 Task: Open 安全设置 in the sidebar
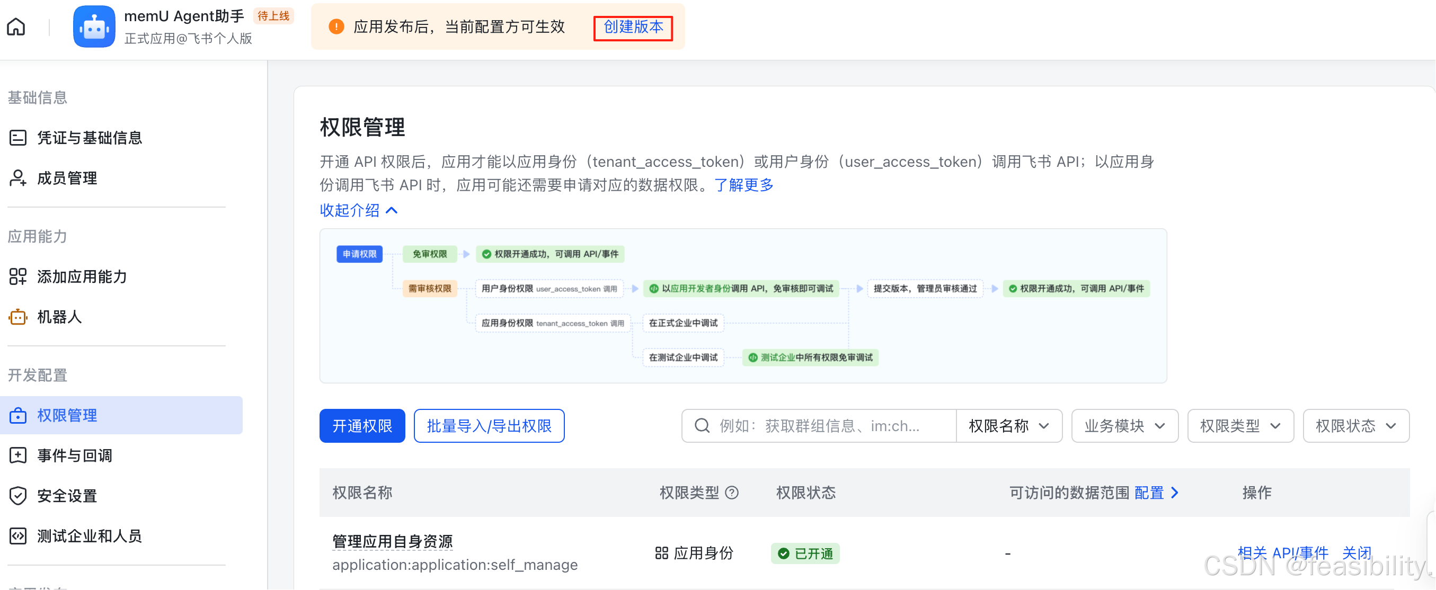coord(67,496)
